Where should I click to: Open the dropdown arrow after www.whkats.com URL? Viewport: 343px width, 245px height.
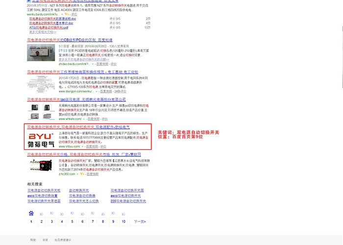tap(84, 119)
